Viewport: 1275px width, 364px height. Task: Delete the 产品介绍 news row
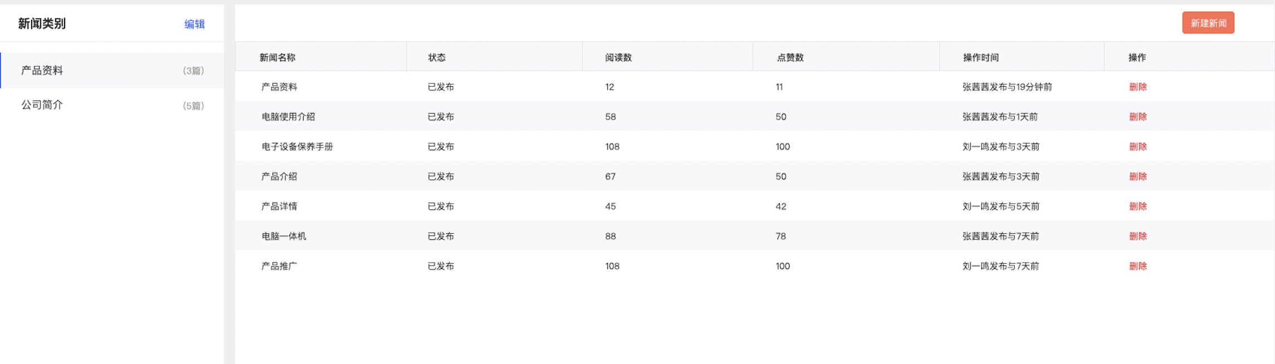click(x=1137, y=176)
